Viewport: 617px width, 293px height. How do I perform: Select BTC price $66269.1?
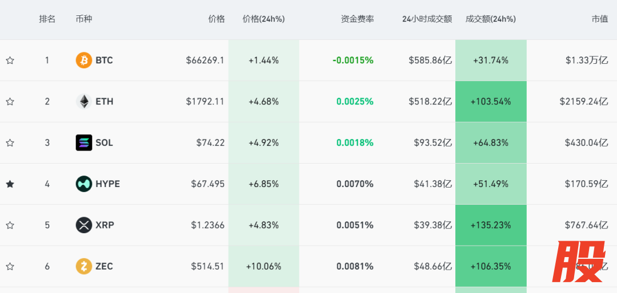tap(206, 60)
